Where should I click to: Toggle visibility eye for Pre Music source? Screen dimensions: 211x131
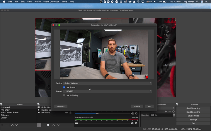click(x=67, y=113)
